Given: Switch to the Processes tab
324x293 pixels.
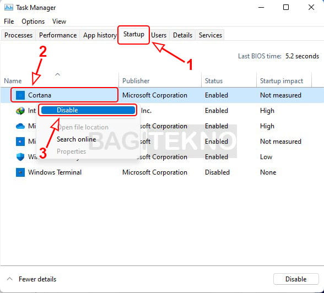Looking at the screenshot, I should (18, 35).
